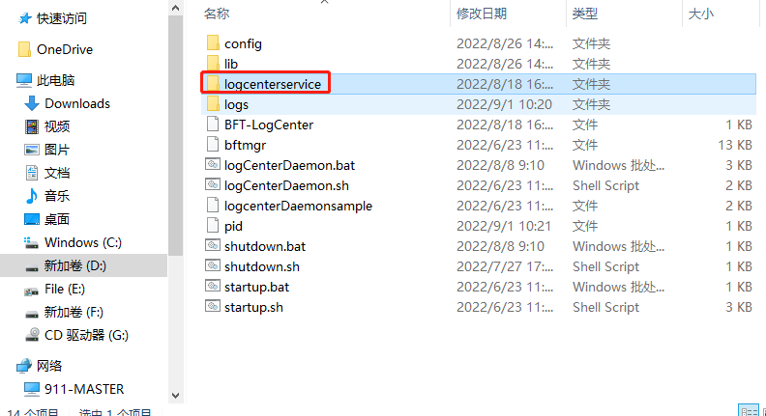
Task: Open 911-MASTER network computer
Action: point(74,389)
